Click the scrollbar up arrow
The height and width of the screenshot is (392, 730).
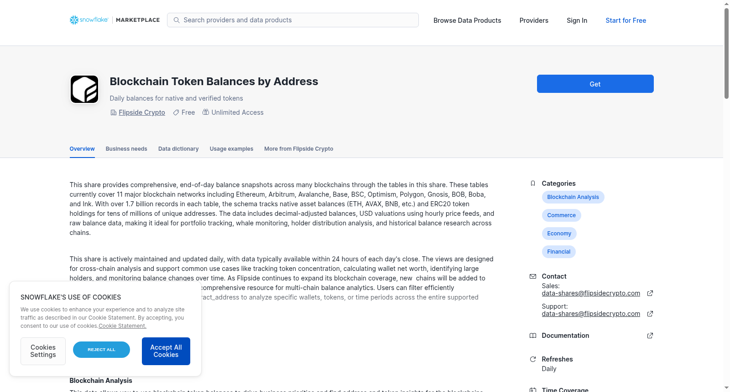coord(726,3)
